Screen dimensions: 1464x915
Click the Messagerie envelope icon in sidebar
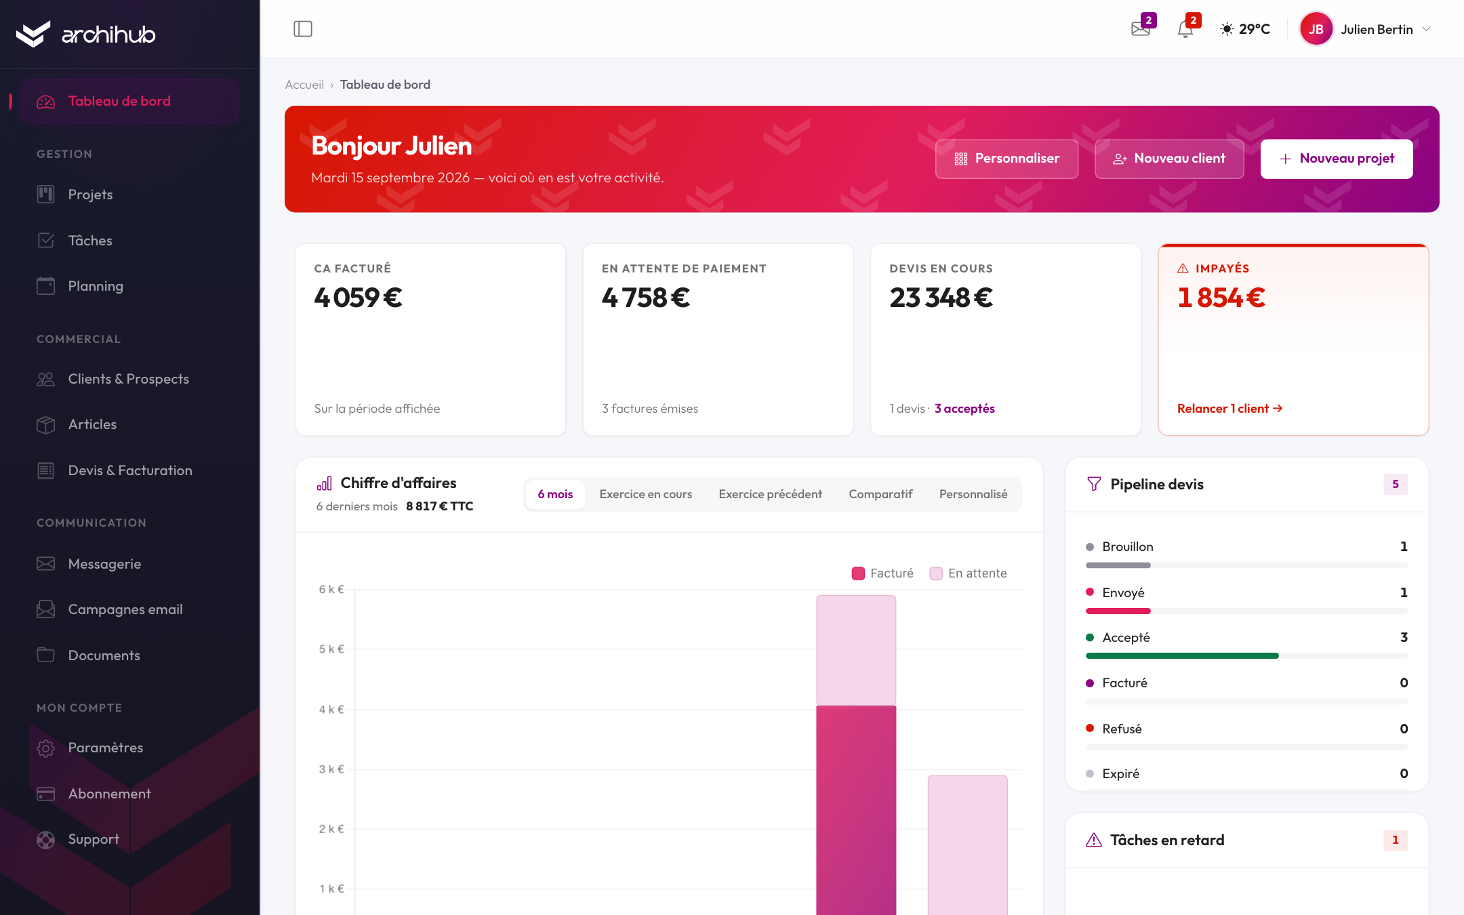click(x=46, y=564)
